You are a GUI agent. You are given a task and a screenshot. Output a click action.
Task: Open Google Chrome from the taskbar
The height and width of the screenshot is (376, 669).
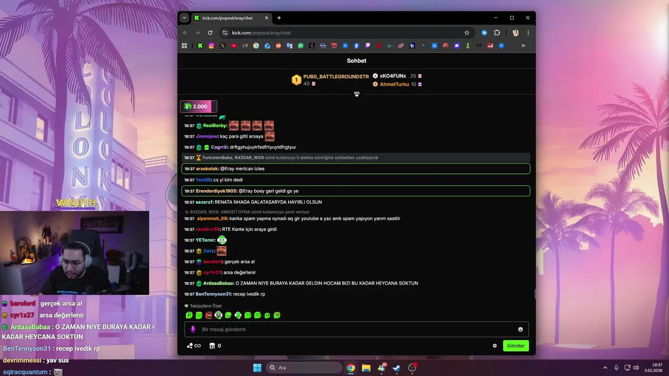pos(351,368)
